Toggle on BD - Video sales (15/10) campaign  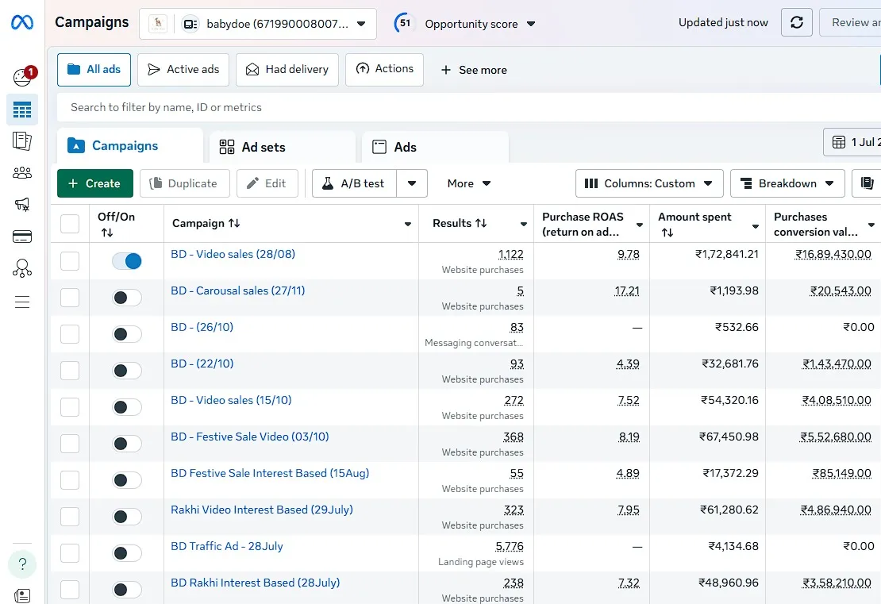point(126,407)
